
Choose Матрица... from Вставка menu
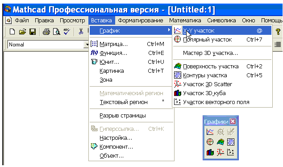(x=131, y=44)
